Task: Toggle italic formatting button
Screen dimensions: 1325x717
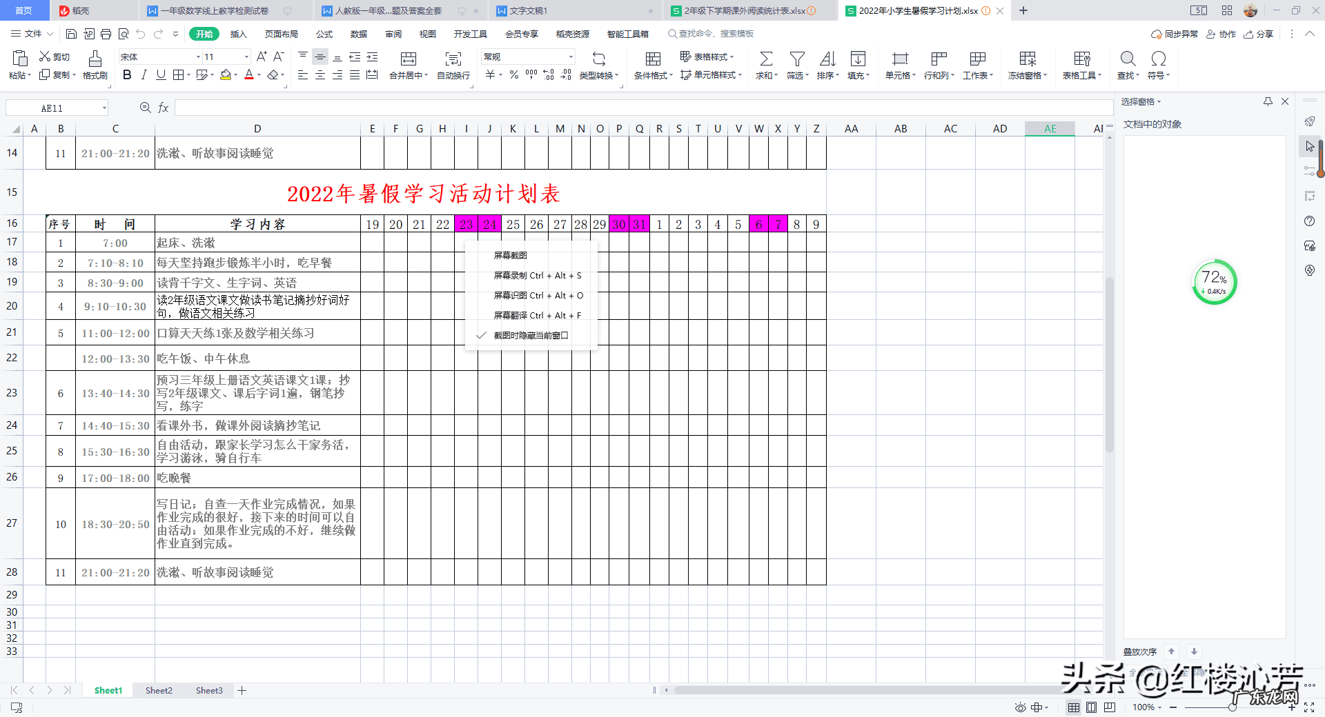Action: click(x=144, y=75)
